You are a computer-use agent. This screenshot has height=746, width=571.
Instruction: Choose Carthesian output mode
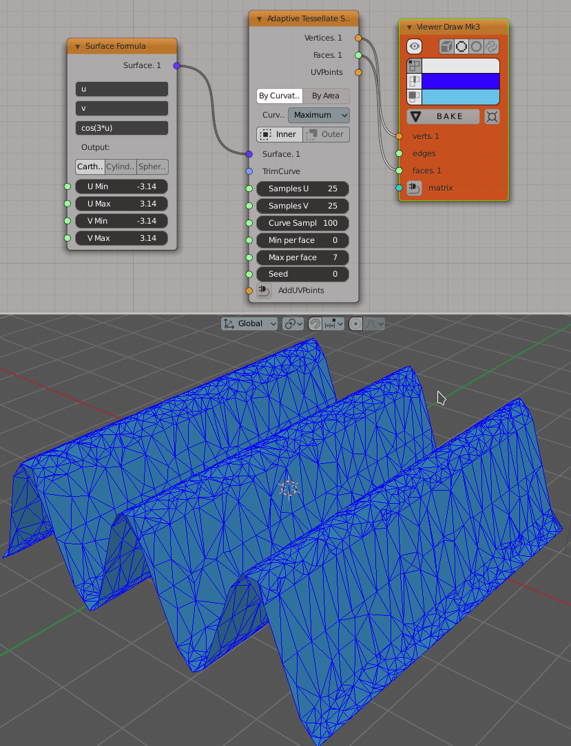tap(90, 167)
